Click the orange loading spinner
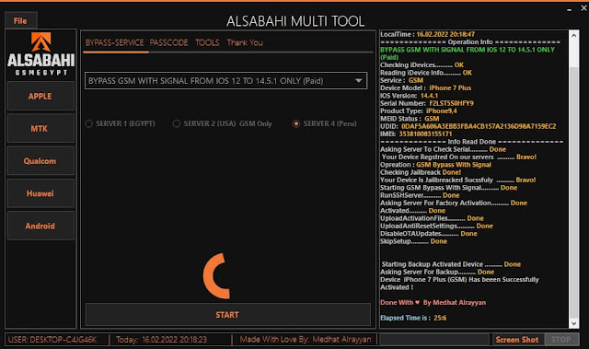Screen dimensions: 589x349 coord(216,276)
